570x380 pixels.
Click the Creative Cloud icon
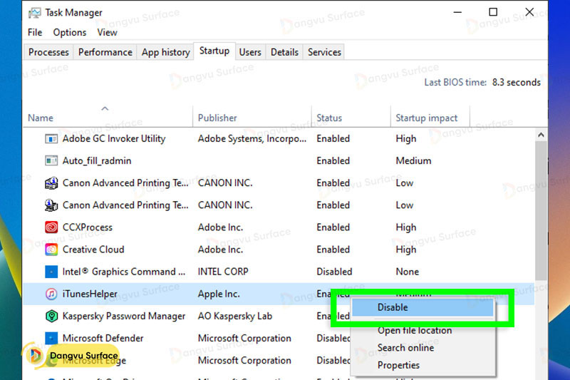coord(51,250)
